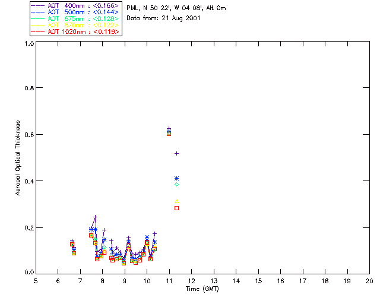
Task: Click the red dashed line in legend
Action: tap(38, 31)
